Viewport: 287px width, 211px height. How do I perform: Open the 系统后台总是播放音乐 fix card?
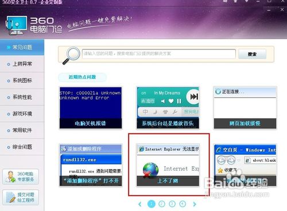(x=168, y=108)
